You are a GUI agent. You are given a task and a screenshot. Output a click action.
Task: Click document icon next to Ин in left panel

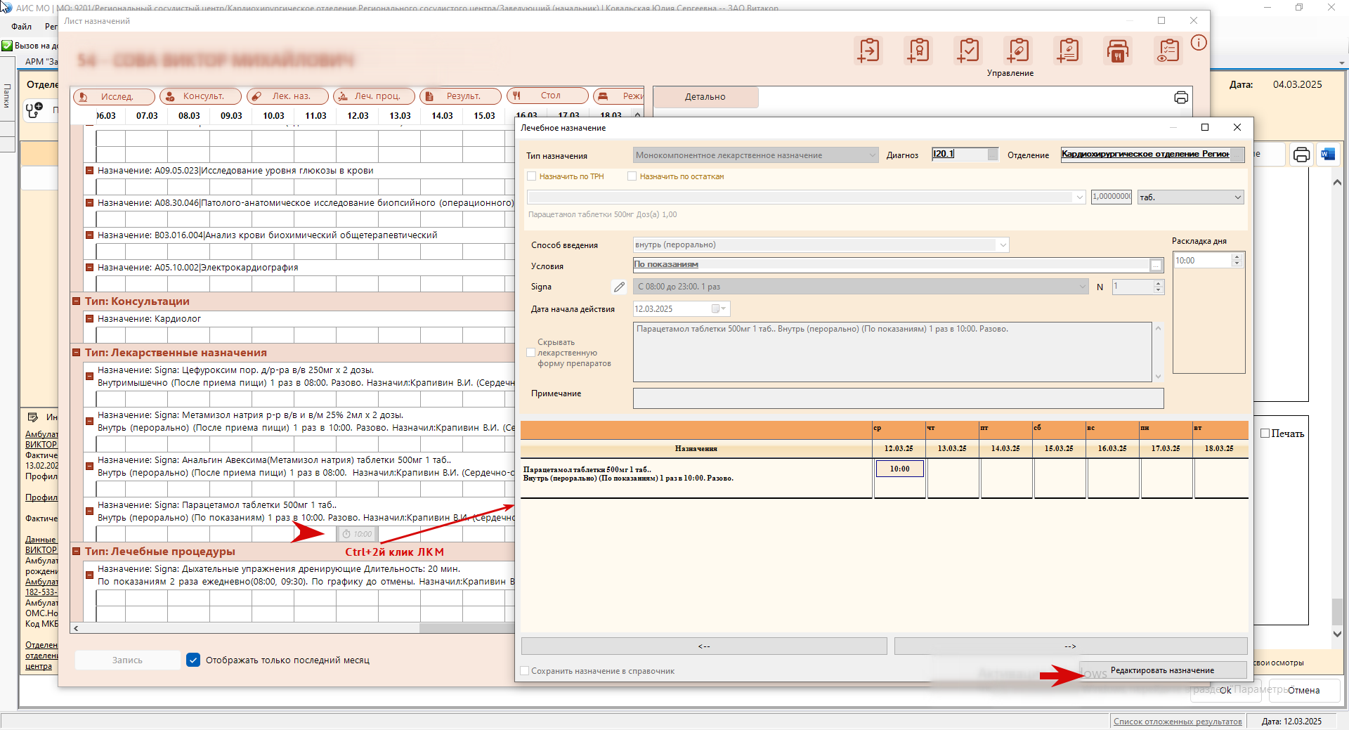tap(32, 417)
